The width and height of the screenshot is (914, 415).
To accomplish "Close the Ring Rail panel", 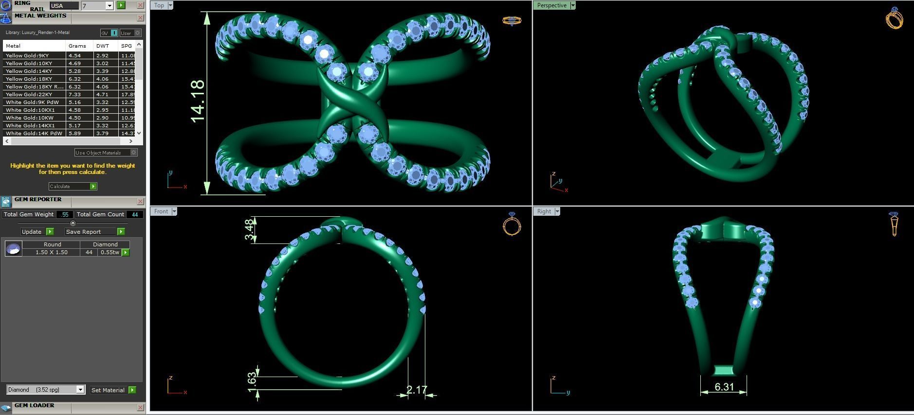I will coord(140,5).
